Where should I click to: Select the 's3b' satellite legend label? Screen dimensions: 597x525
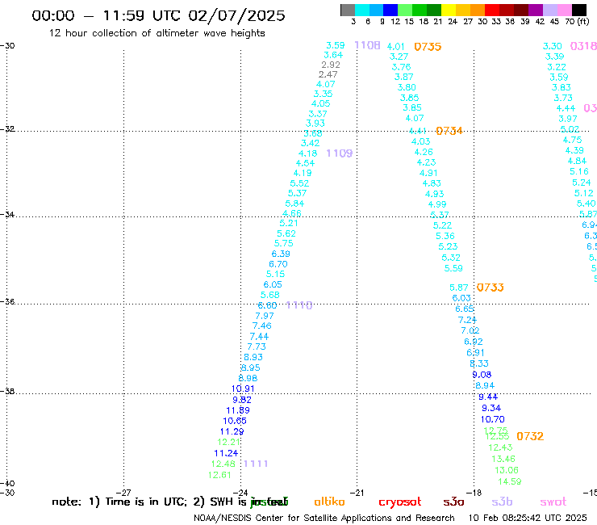502,502
